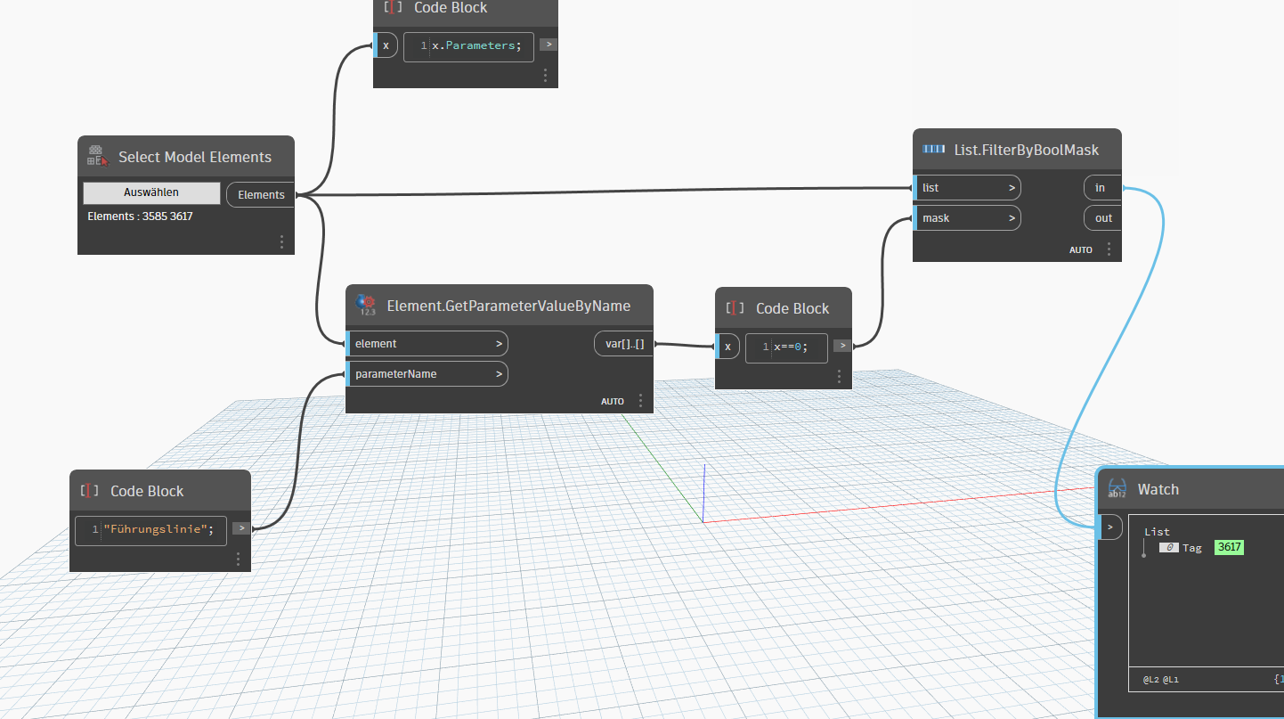The height and width of the screenshot is (719, 1284).
Task: Click the Tag list item in Watch
Action: (1191, 548)
